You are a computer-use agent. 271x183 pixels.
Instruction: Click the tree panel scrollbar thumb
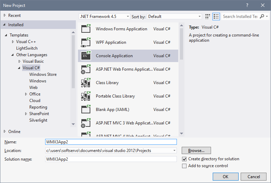pos(73,62)
